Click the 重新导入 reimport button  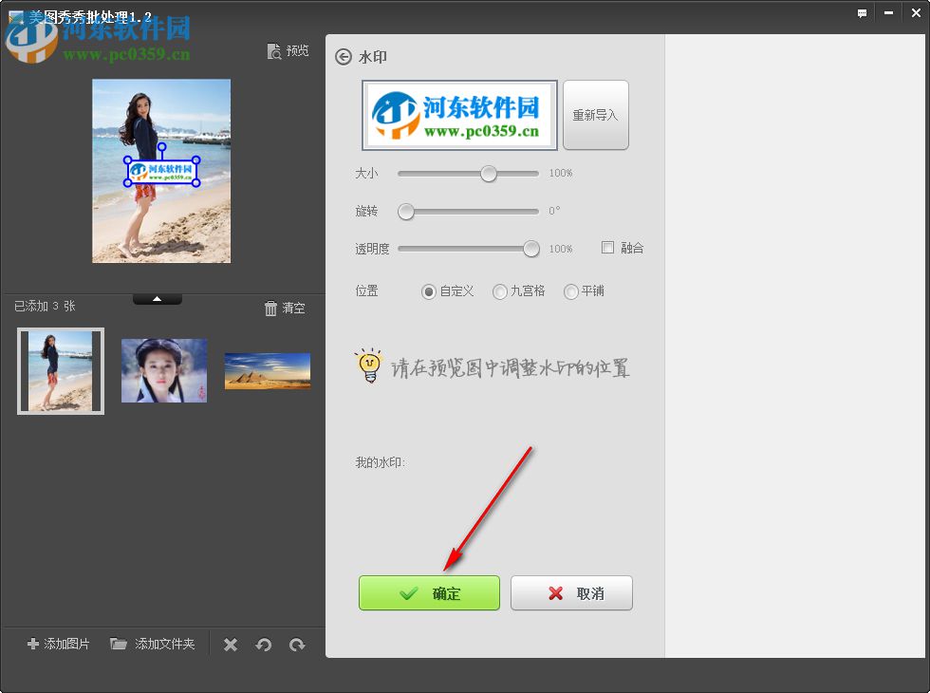(x=596, y=115)
